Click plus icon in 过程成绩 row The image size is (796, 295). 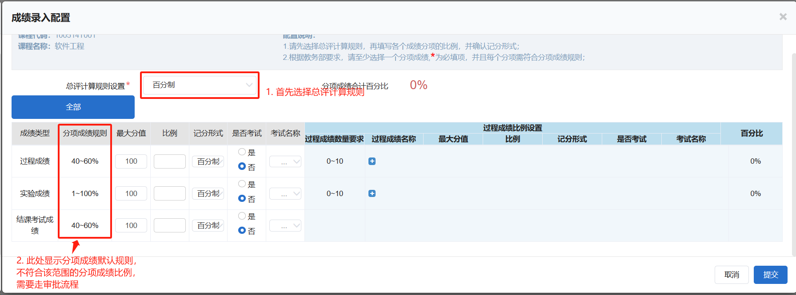(372, 161)
